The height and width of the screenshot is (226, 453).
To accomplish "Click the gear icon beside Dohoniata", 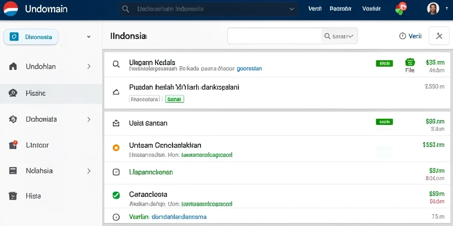I will click(13, 119).
